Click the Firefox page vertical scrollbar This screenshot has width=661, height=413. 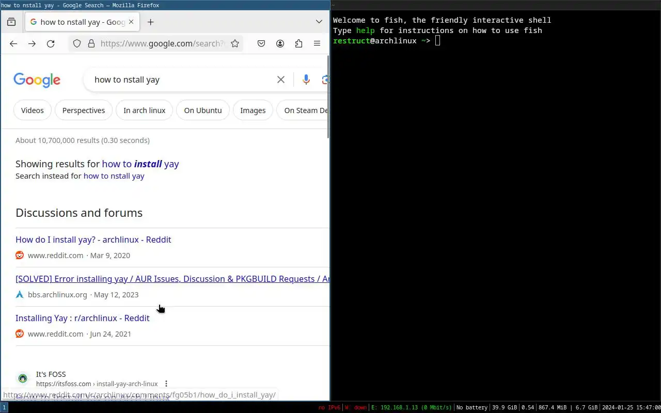coord(328,97)
